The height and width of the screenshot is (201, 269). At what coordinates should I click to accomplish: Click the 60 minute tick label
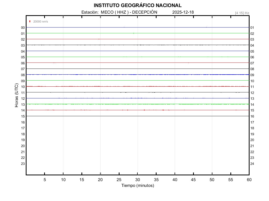click(x=249, y=180)
